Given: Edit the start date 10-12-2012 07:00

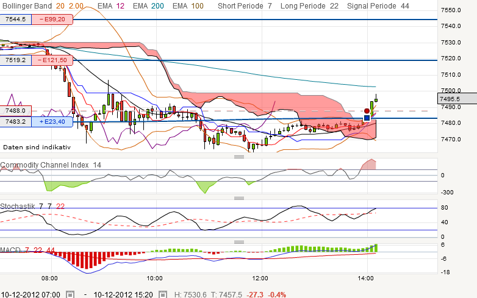Looking at the screenshot, I should pyautogui.click(x=30, y=294).
